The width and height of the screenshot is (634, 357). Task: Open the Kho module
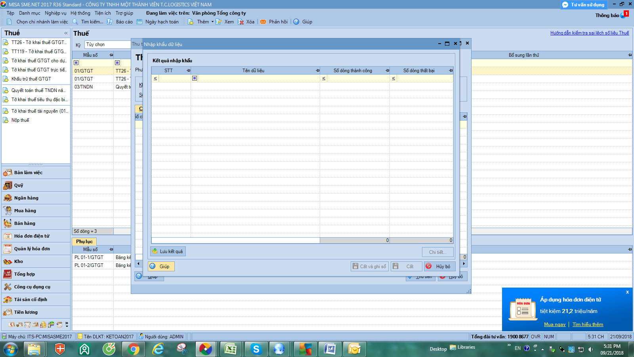coord(36,261)
